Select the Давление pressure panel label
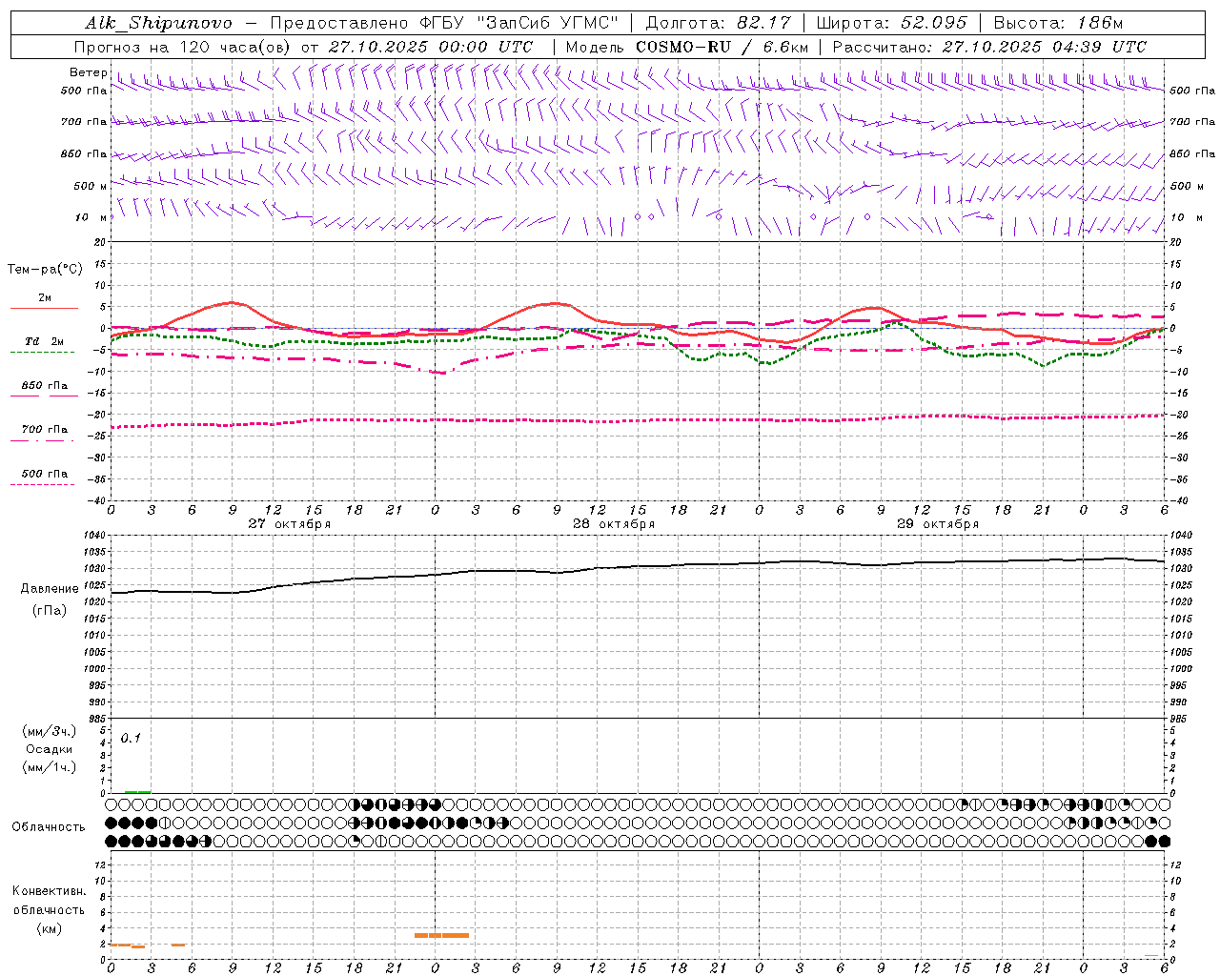 click(x=50, y=589)
